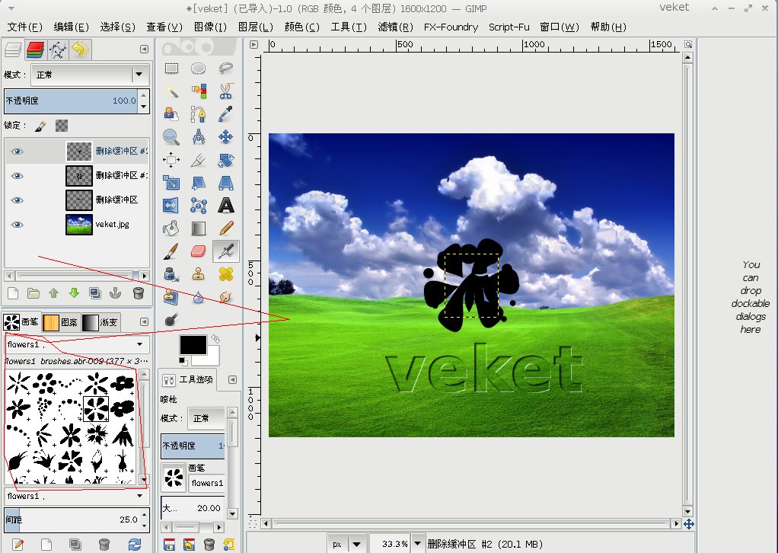The width and height of the screenshot is (778, 553).
Task: Select the Measure compass tool
Action: [199, 136]
